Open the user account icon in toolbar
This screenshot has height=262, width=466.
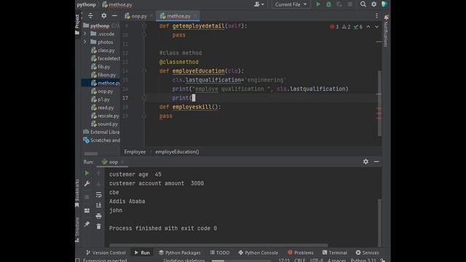click(x=259, y=4)
